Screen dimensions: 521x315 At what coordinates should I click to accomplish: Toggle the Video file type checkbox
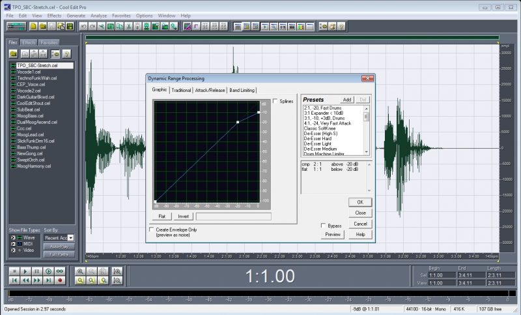click(13, 250)
